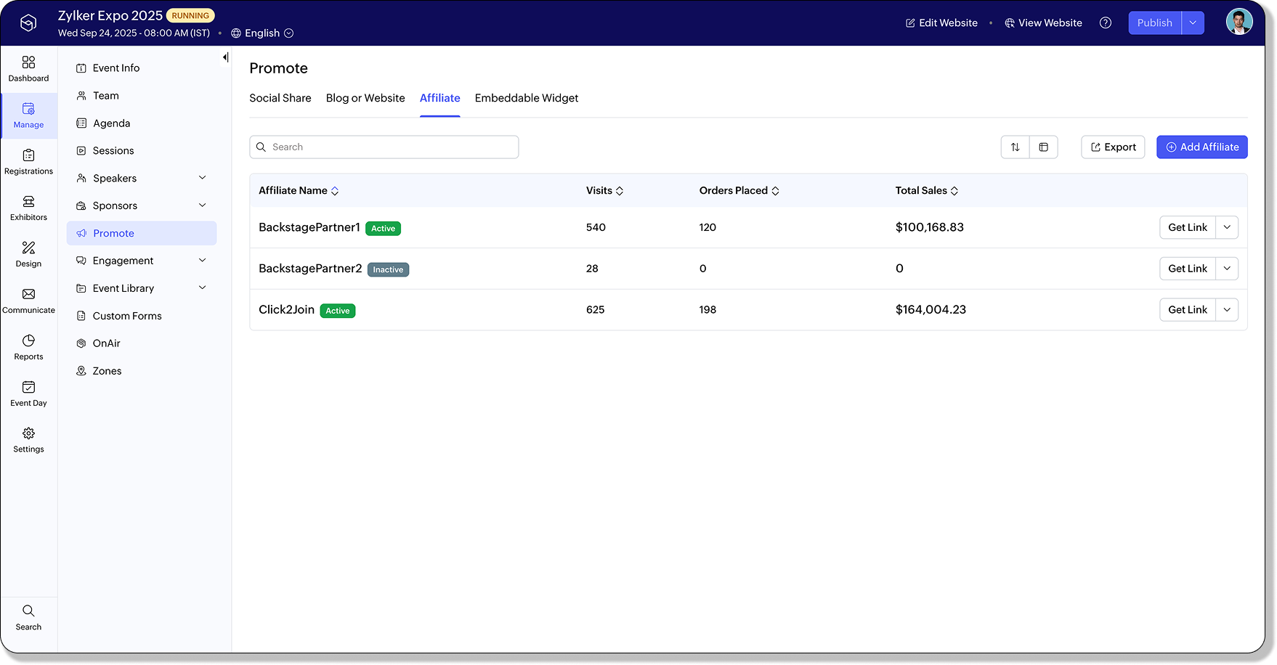Open dropdown next to Publish button
The height and width of the screenshot is (665, 1277).
click(1192, 23)
